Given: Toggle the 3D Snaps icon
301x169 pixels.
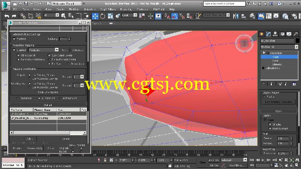Looking at the screenshot, I should point(167,16).
